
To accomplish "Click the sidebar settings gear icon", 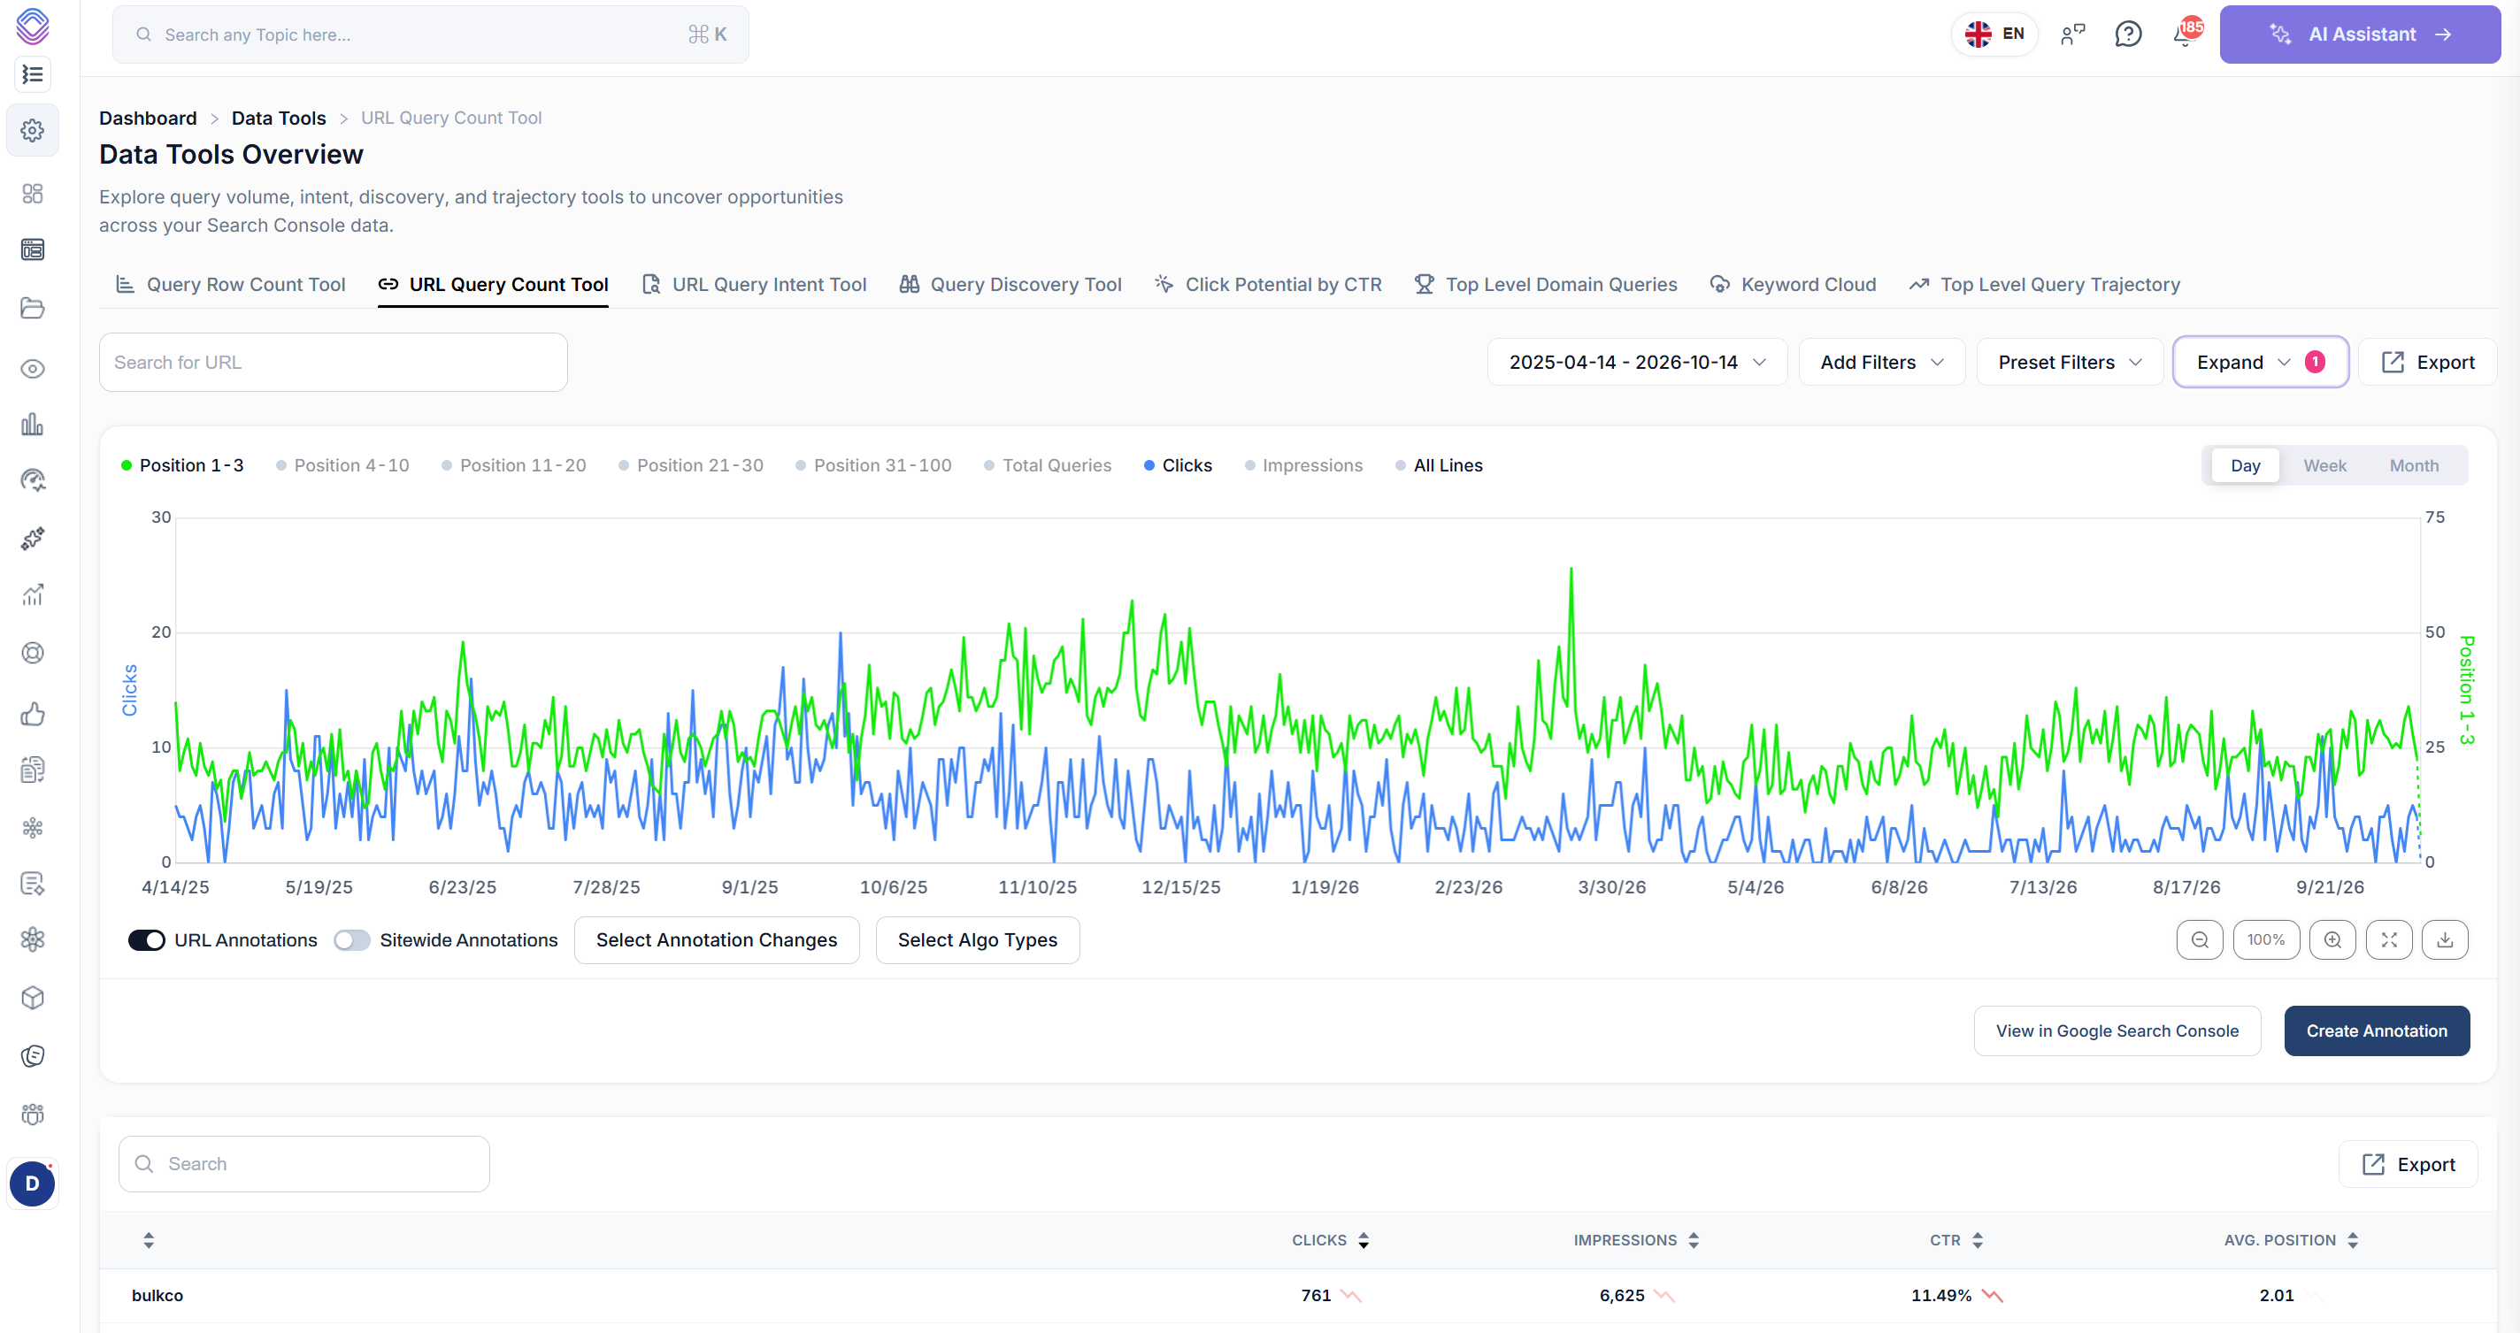I will point(32,130).
